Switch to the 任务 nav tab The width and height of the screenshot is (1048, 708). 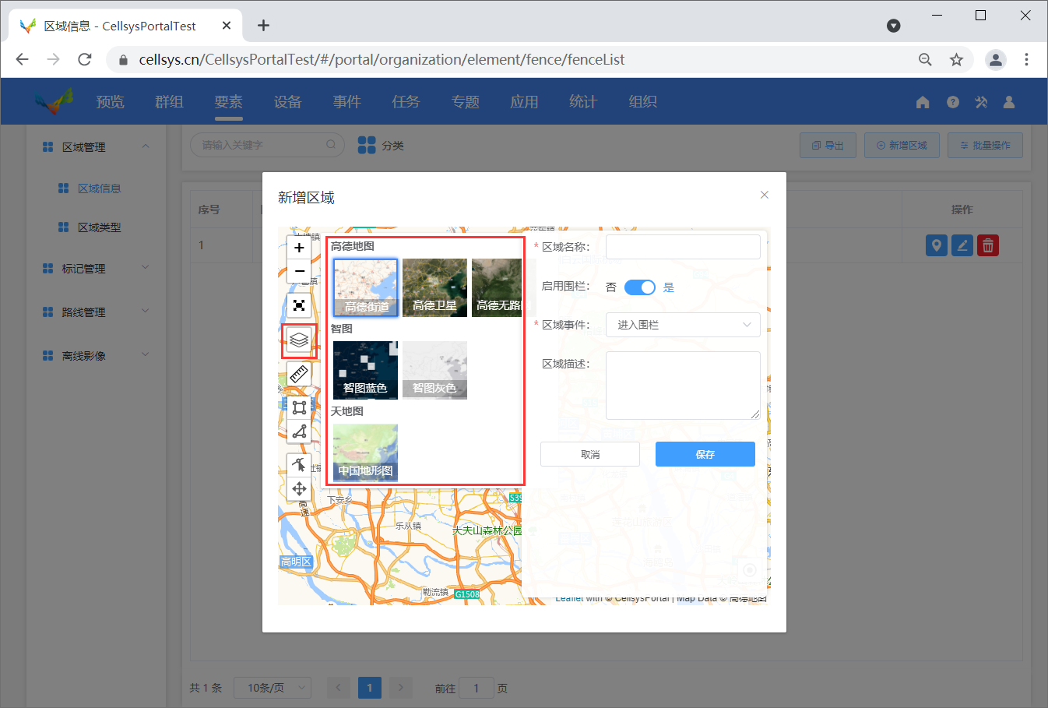click(x=406, y=102)
